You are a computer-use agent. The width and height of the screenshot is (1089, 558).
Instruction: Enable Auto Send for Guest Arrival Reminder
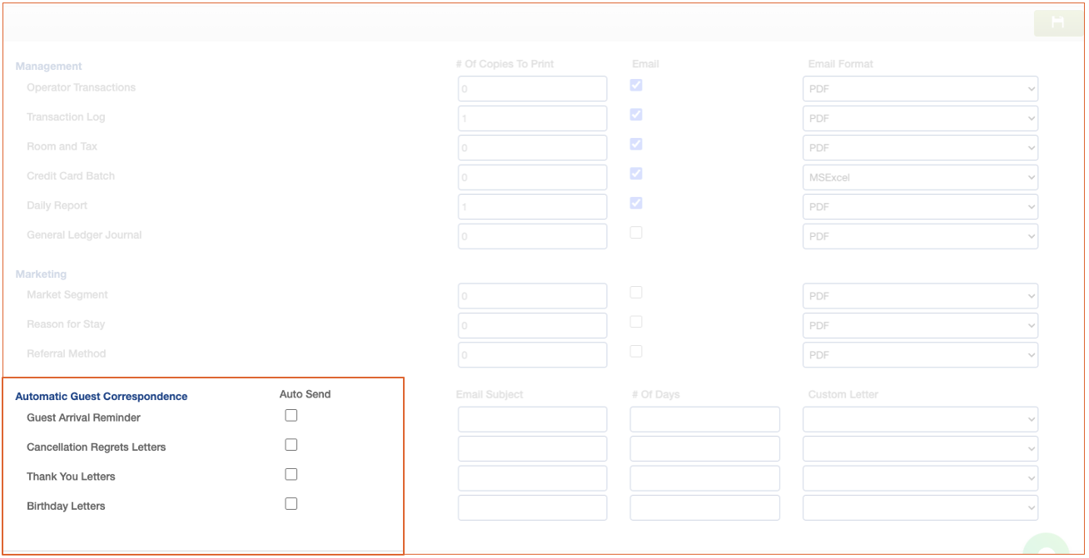pyautogui.click(x=291, y=416)
